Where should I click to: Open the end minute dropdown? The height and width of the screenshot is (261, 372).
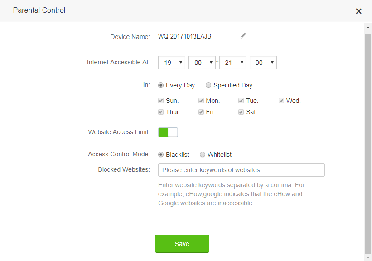[263, 63]
